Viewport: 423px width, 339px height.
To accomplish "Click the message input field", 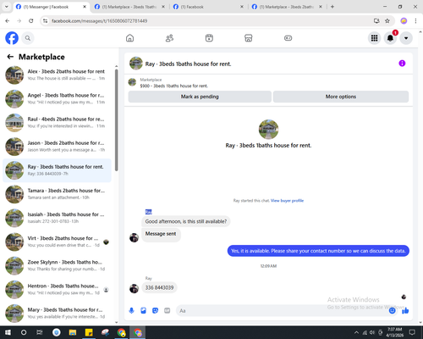I will coord(282,311).
